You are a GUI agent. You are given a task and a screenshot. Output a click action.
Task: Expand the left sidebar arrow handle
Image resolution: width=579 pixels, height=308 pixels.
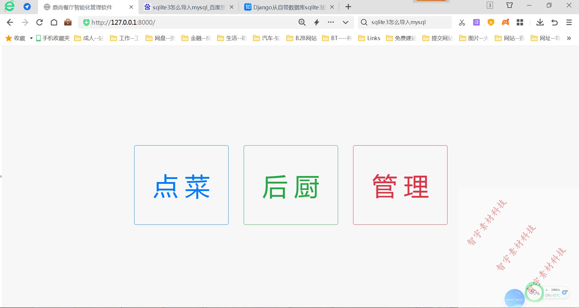tap(1, 176)
